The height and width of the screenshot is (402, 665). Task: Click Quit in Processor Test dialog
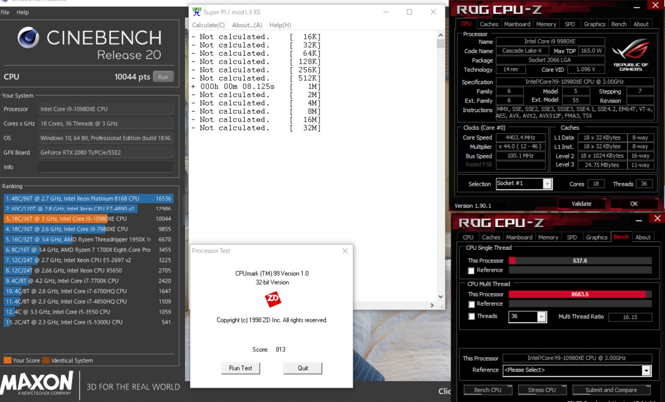[x=303, y=368]
